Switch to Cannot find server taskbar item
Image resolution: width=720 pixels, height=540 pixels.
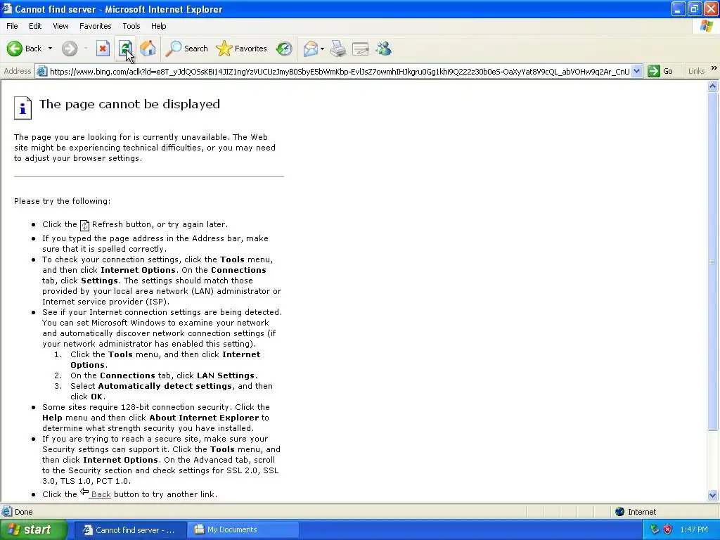pos(130,530)
